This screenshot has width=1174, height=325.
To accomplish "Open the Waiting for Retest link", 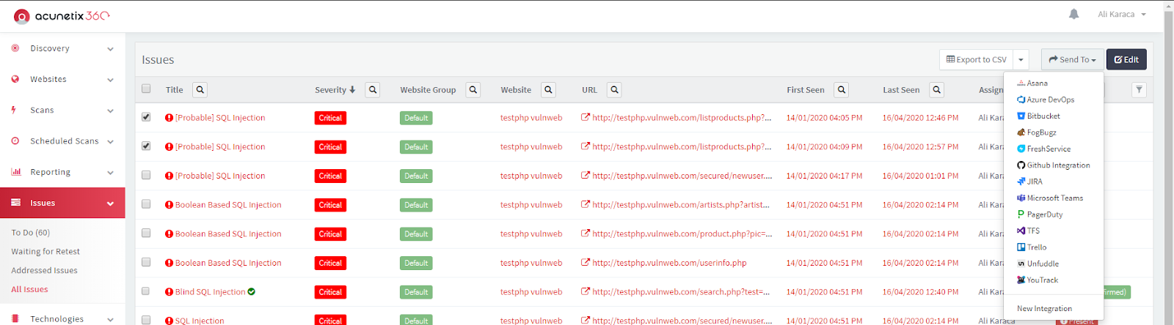I will tap(45, 252).
